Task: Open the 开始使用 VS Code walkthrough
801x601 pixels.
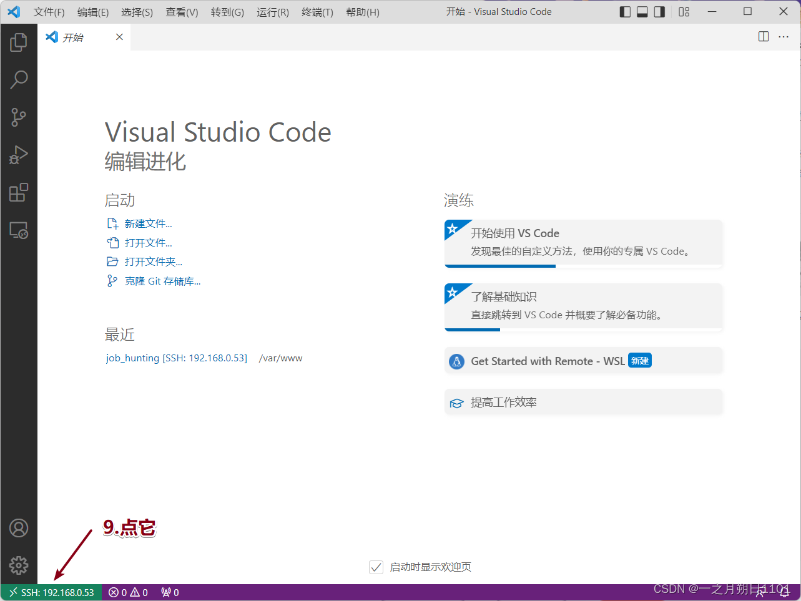Action: click(583, 243)
